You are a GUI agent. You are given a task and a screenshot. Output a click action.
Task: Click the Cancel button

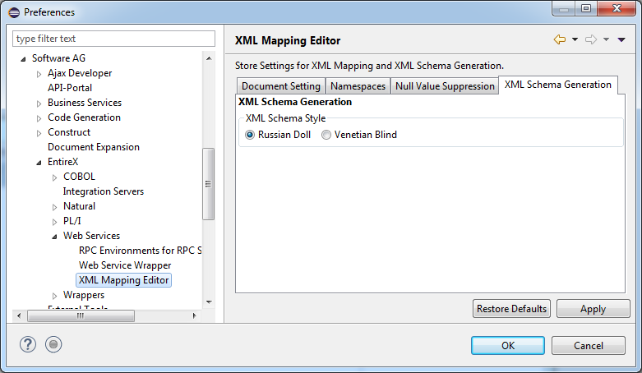pos(589,346)
